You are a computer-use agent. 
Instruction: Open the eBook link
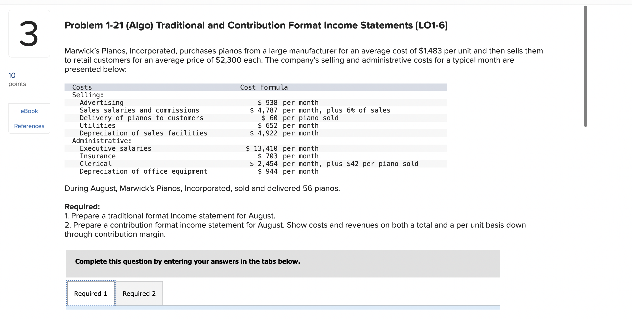pyautogui.click(x=29, y=111)
